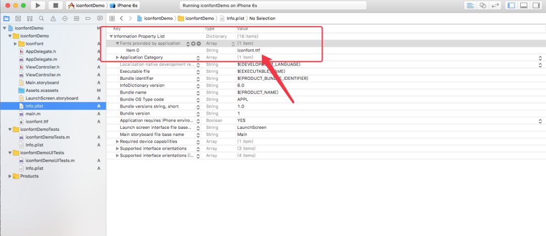This screenshot has width=546, height=236.
Task: Collapse the iconfontDemoUITests group
Action: click(10, 153)
